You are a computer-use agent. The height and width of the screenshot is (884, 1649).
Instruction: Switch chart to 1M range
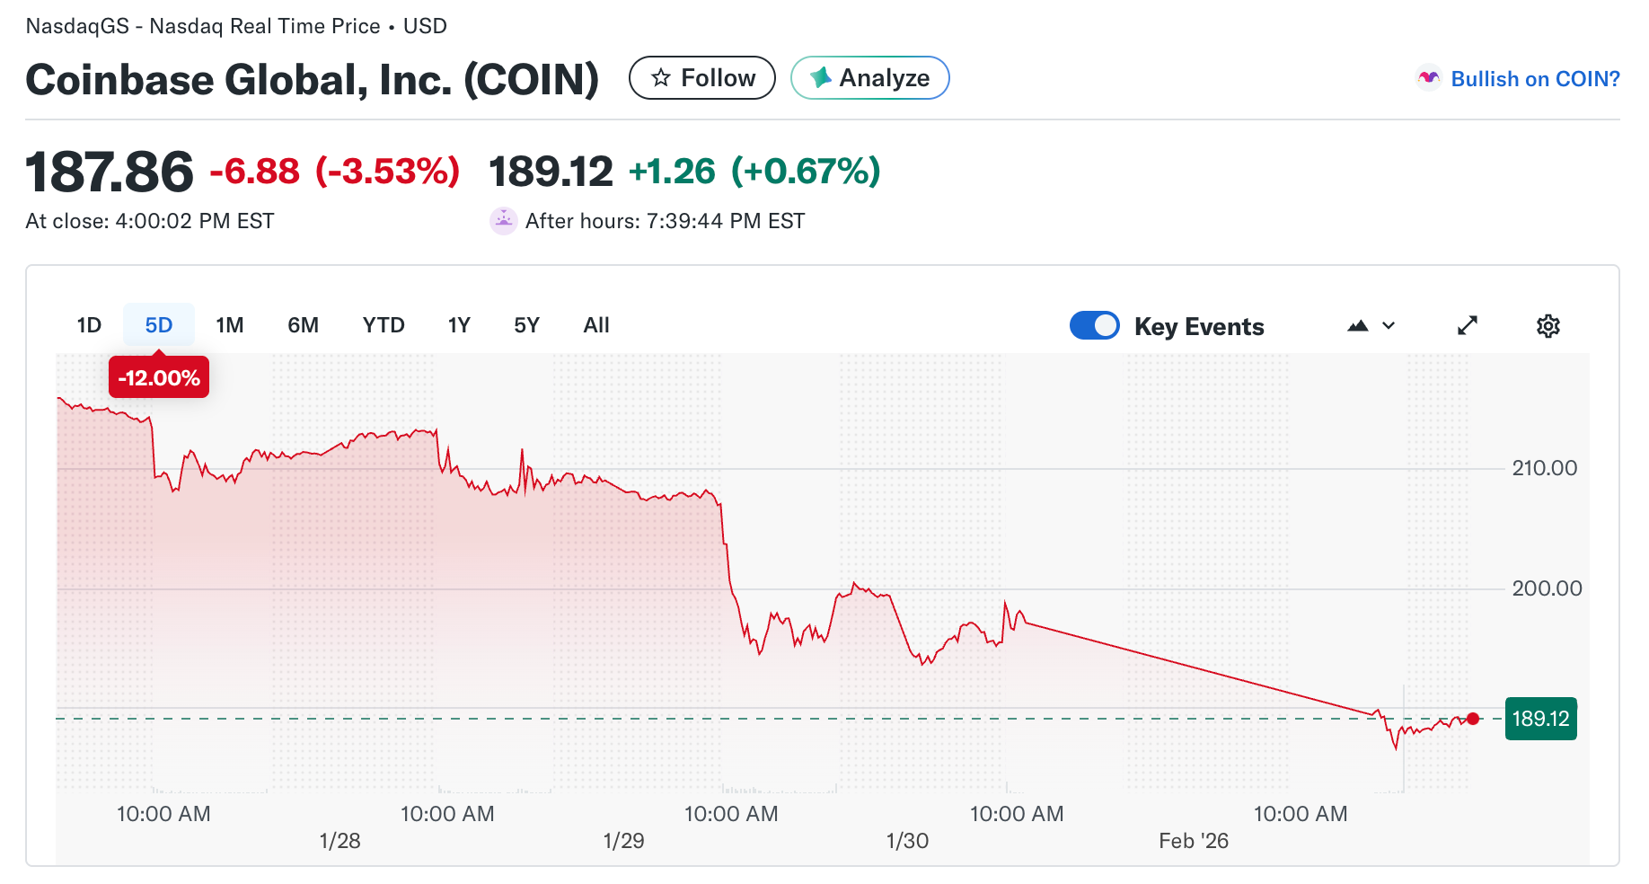tap(230, 325)
